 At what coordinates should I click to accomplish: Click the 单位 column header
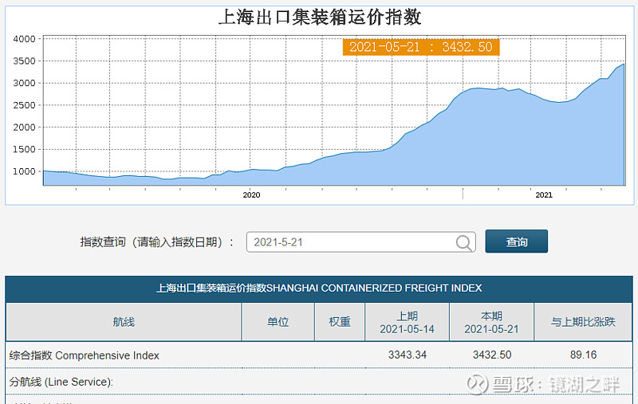pyautogui.click(x=278, y=322)
